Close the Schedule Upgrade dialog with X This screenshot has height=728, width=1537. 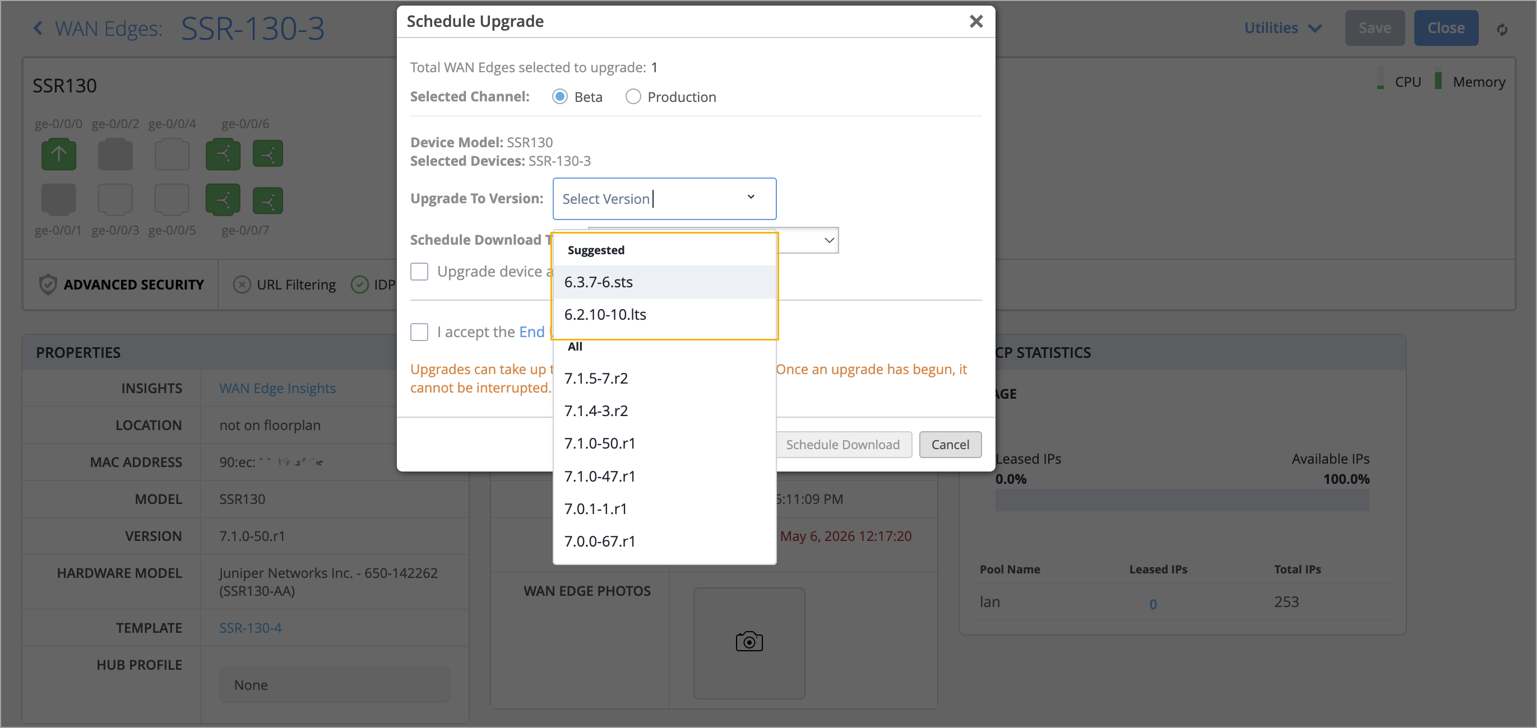tap(976, 21)
